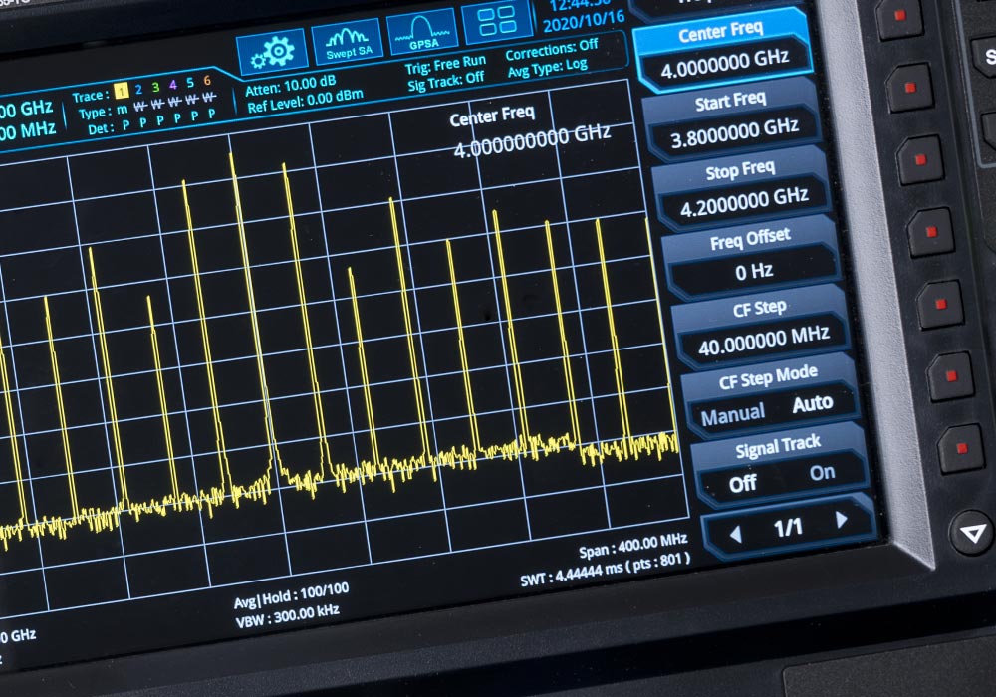The height and width of the screenshot is (697, 996).
Task: Click the trace Det row label
Action: point(101,128)
